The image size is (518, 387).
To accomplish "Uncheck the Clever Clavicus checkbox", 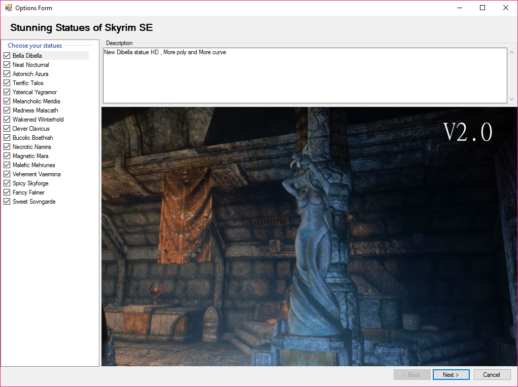I will tap(7, 129).
